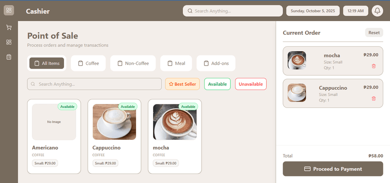This screenshot has height=183, width=390.
Task: Click the notification bell icon
Action: click(x=377, y=11)
